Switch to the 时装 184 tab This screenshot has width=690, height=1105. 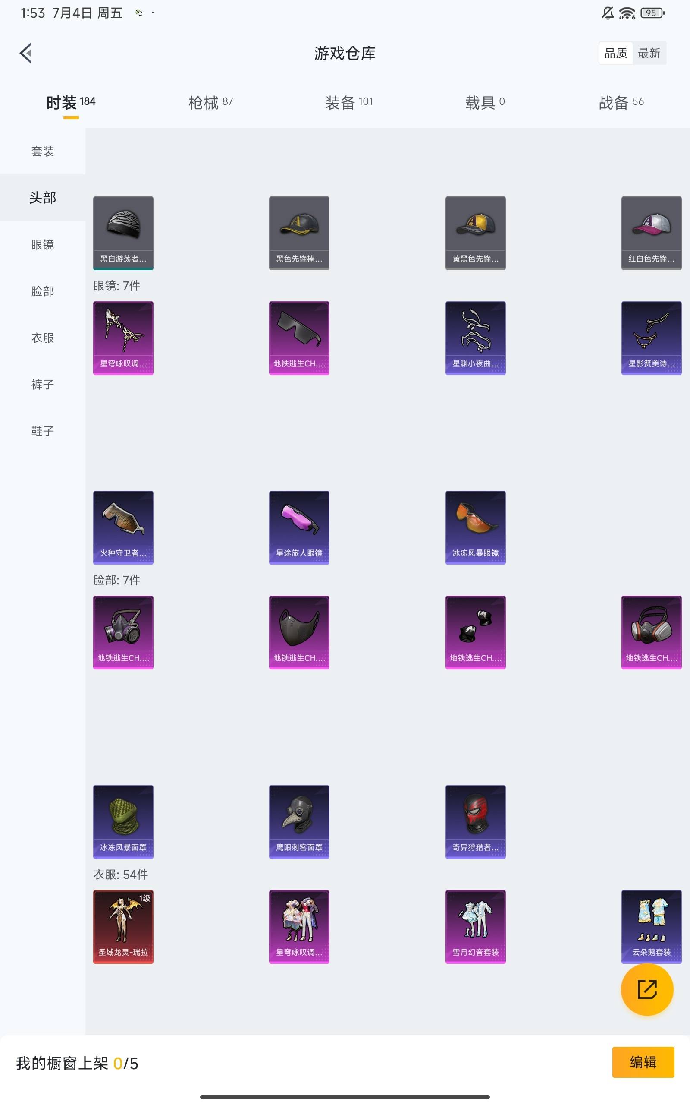click(x=71, y=102)
